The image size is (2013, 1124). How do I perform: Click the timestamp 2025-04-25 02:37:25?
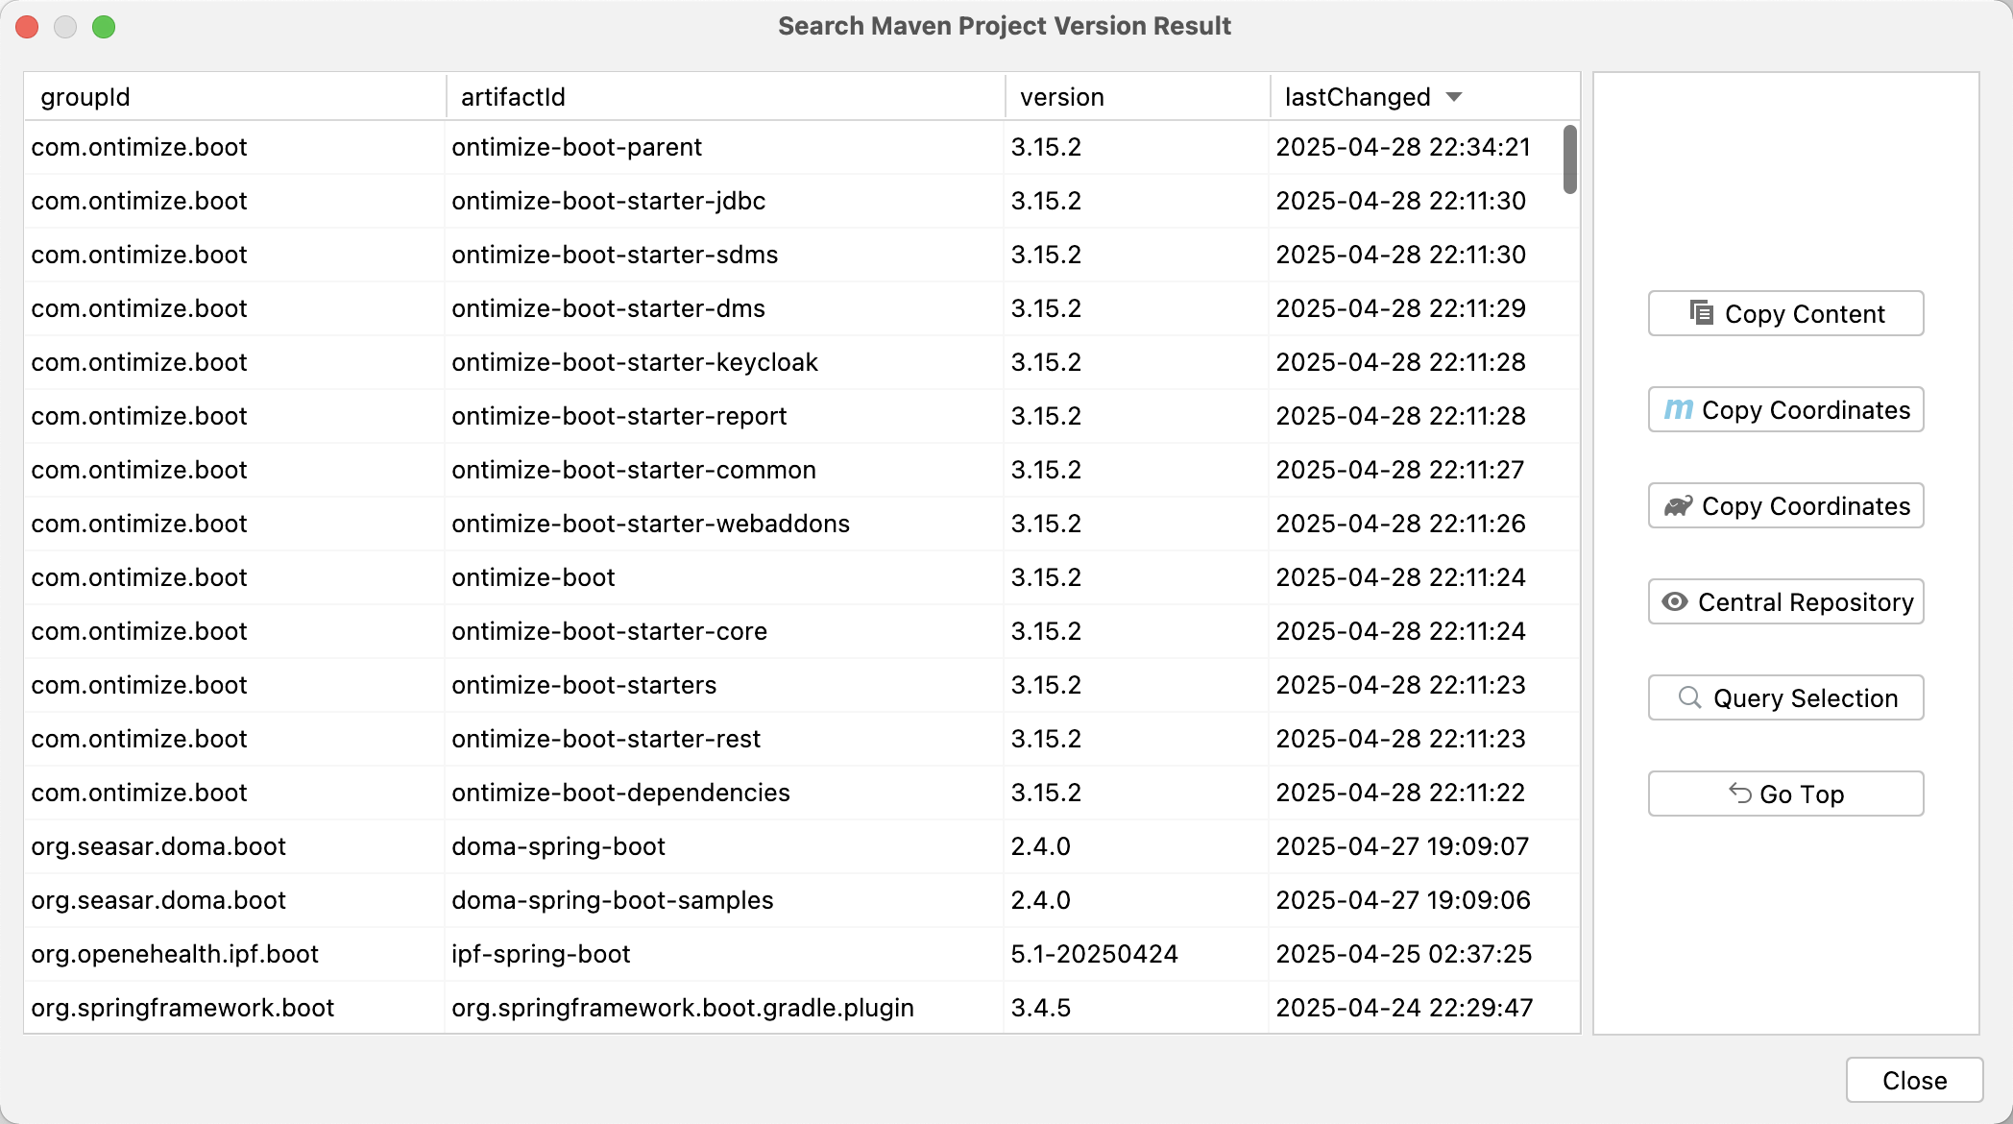click(x=1403, y=954)
